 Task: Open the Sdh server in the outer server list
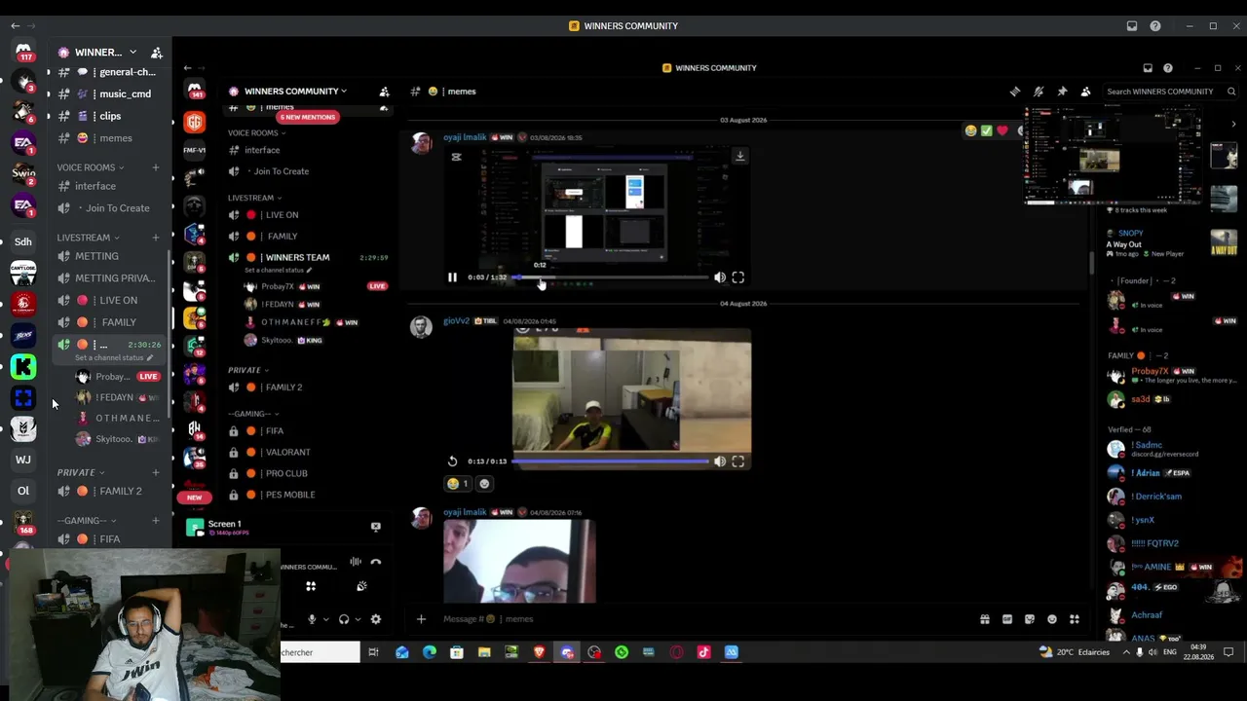pyautogui.click(x=23, y=241)
